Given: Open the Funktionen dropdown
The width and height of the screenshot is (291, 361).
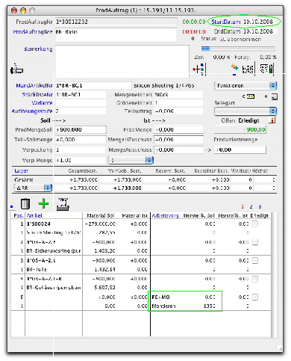Looking at the screenshot, I should pos(245,86).
